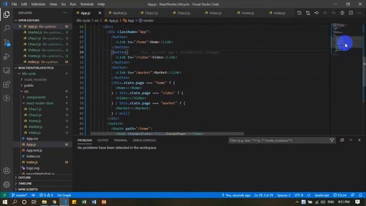Click the filter funnel icon in Problems panel
This screenshot has height=206, width=366.
pos(332,140)
